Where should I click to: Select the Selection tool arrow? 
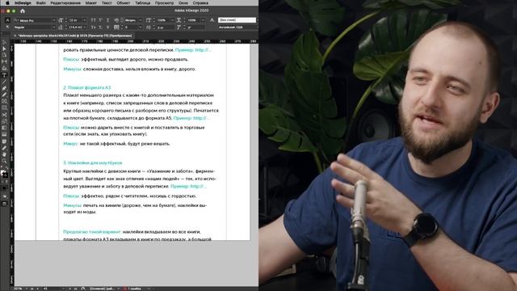pyautogui.click(x=4, y=42)
